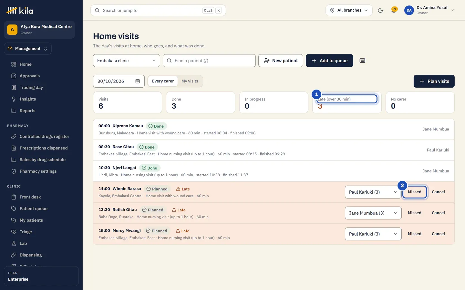Viewport: 465px width, 290px height.
Task: Change carer for Rotich Gitau visit
Action: [373, 213]
